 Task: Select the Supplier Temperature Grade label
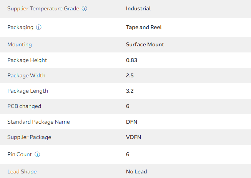point(43,8)
